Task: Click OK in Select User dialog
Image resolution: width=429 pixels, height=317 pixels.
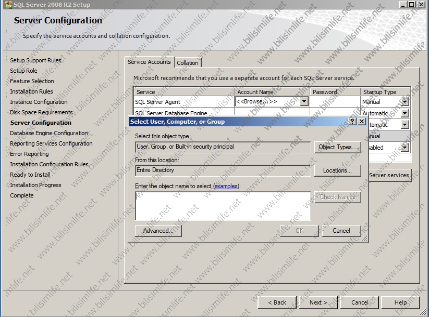Action: (300, 231)
